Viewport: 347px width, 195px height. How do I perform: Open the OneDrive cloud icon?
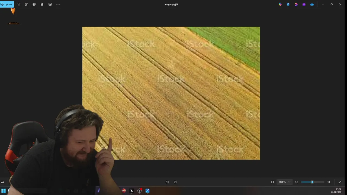pos(312,4)
